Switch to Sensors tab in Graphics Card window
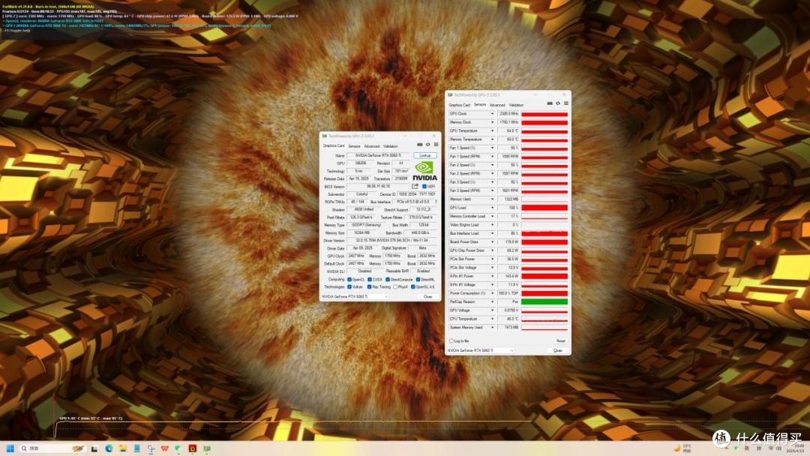Viewport: 810px width, 456px height. coord(354,146)
